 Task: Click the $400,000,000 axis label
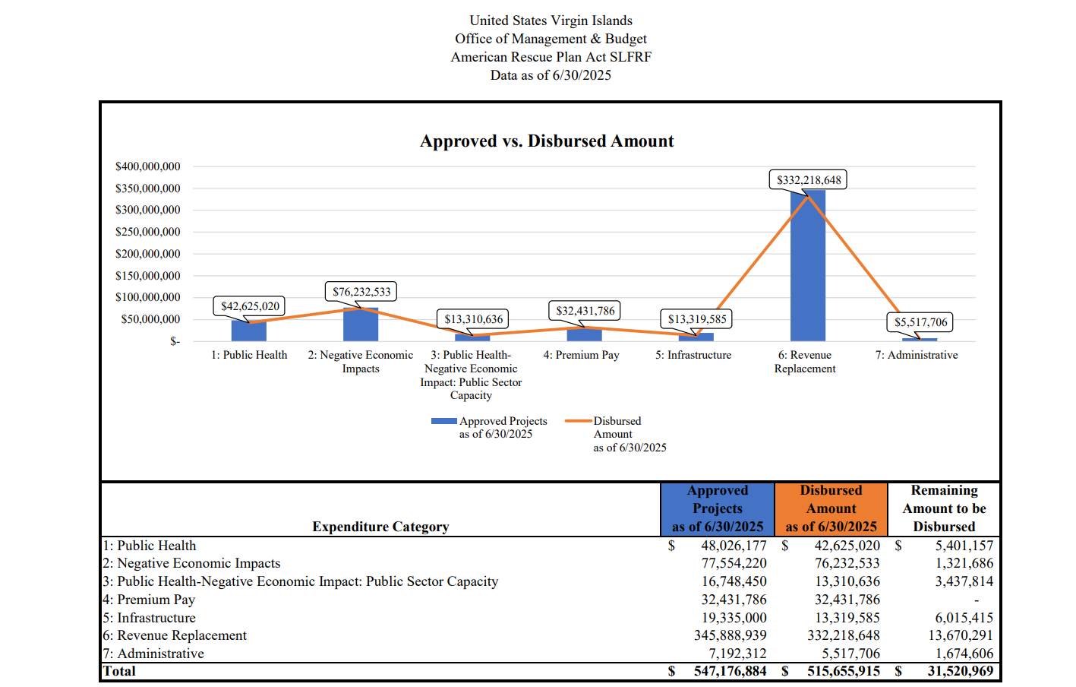pyautogui.click(x=148, y=166)
